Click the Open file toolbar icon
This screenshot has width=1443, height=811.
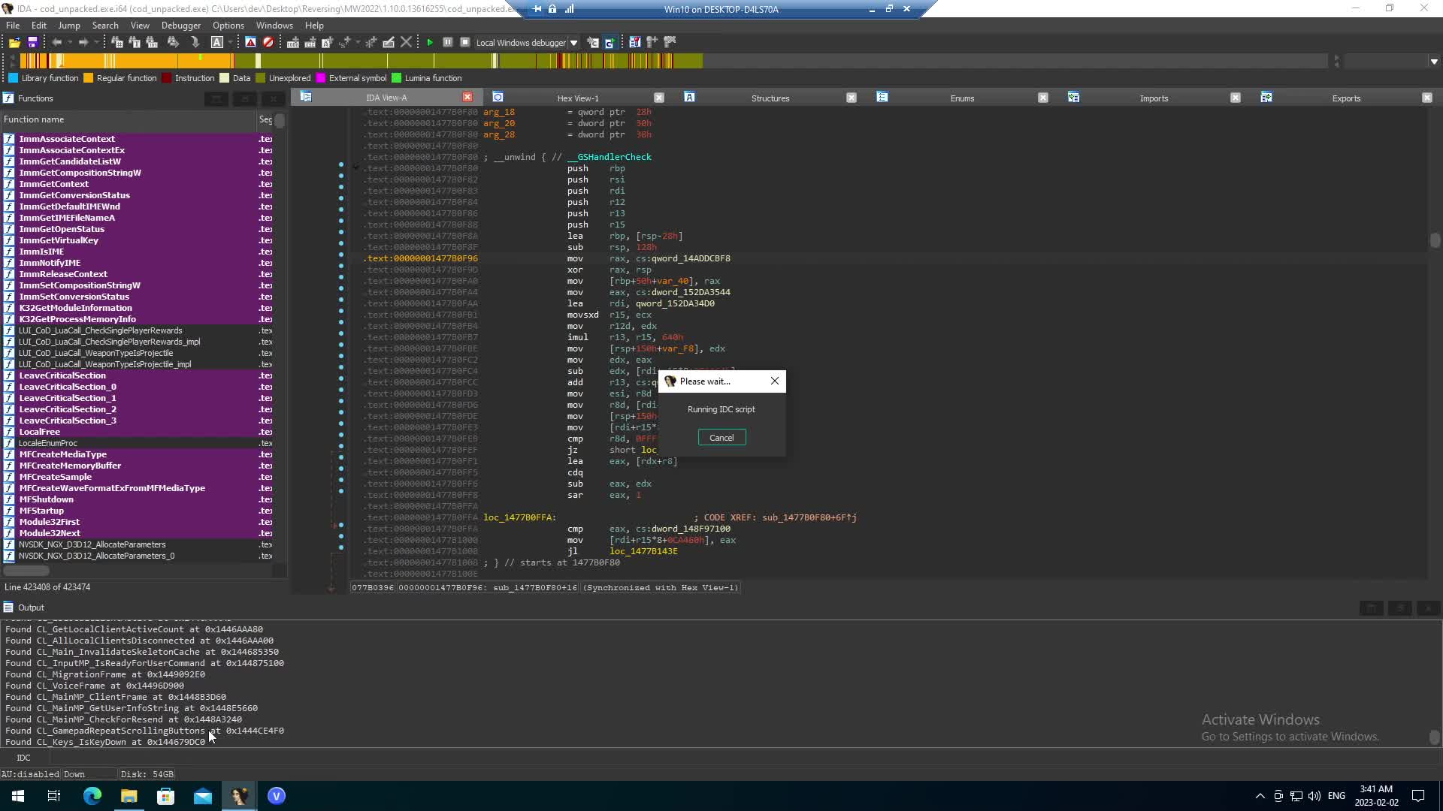point(14,43)
